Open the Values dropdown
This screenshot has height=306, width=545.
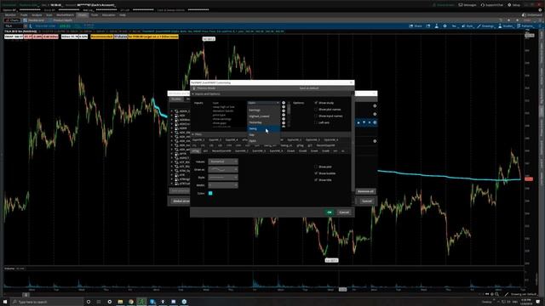(x=223, y=161)
